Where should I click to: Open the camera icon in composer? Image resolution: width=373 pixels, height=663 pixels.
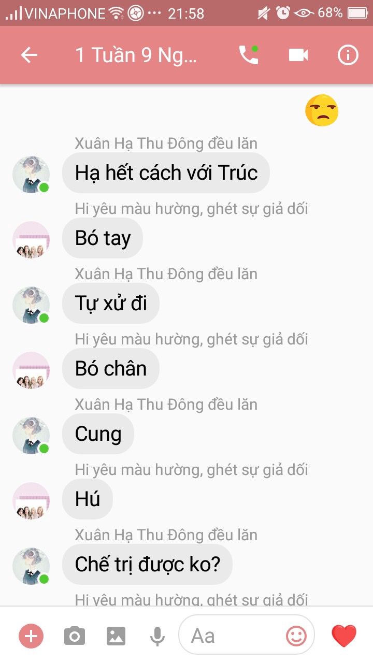click(x=75, y=636)
